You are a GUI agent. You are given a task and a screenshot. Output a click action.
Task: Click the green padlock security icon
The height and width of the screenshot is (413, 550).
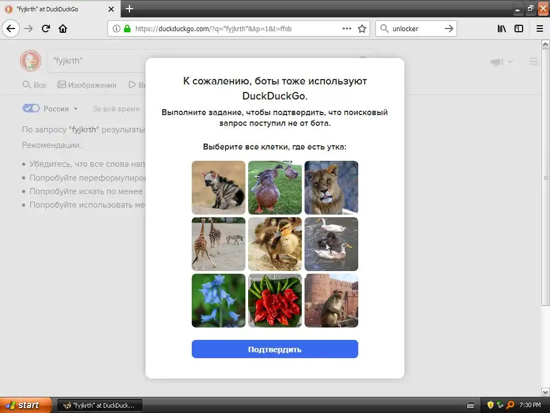[x=127, y=29]
